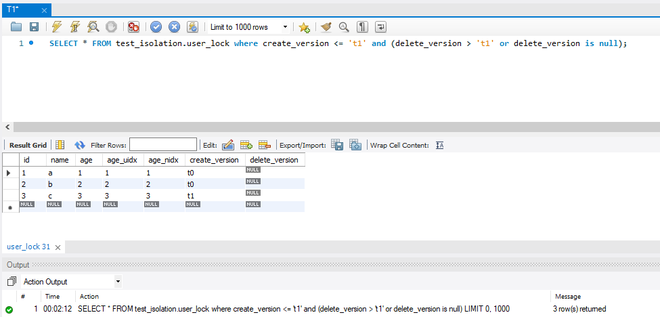Viewport: 660px width, 317px height.
Task: Click the age_nidx column header
Action: (x=164, y=160)
